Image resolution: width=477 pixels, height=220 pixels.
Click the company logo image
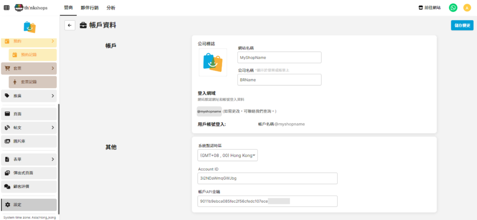click(212, 62)
